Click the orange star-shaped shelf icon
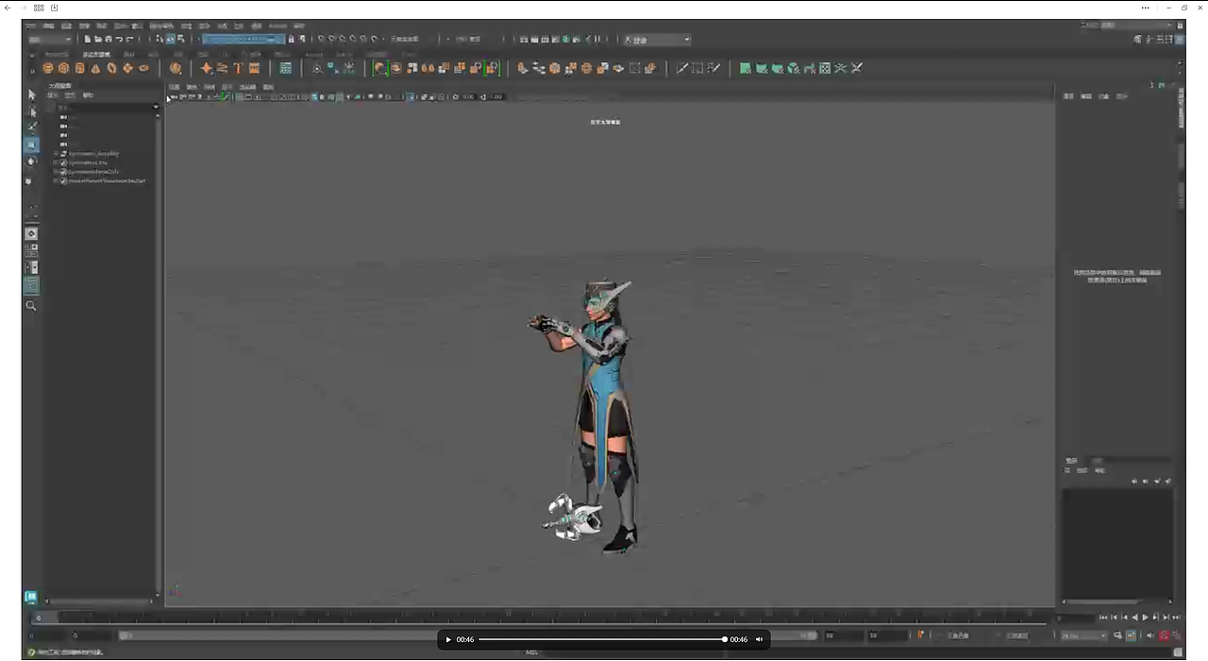The width and height of the screenshot is (1208, 661). 207,68
